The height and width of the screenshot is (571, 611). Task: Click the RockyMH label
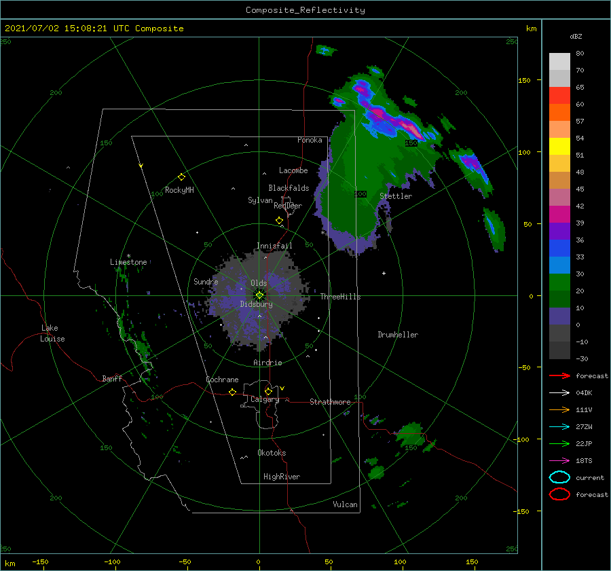[x=179, y=190]
